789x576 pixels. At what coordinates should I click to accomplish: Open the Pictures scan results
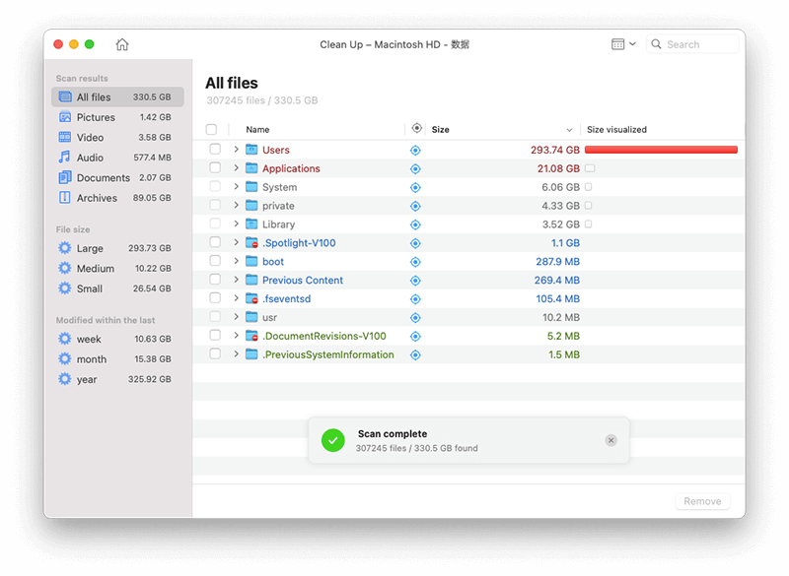(117, 117)
